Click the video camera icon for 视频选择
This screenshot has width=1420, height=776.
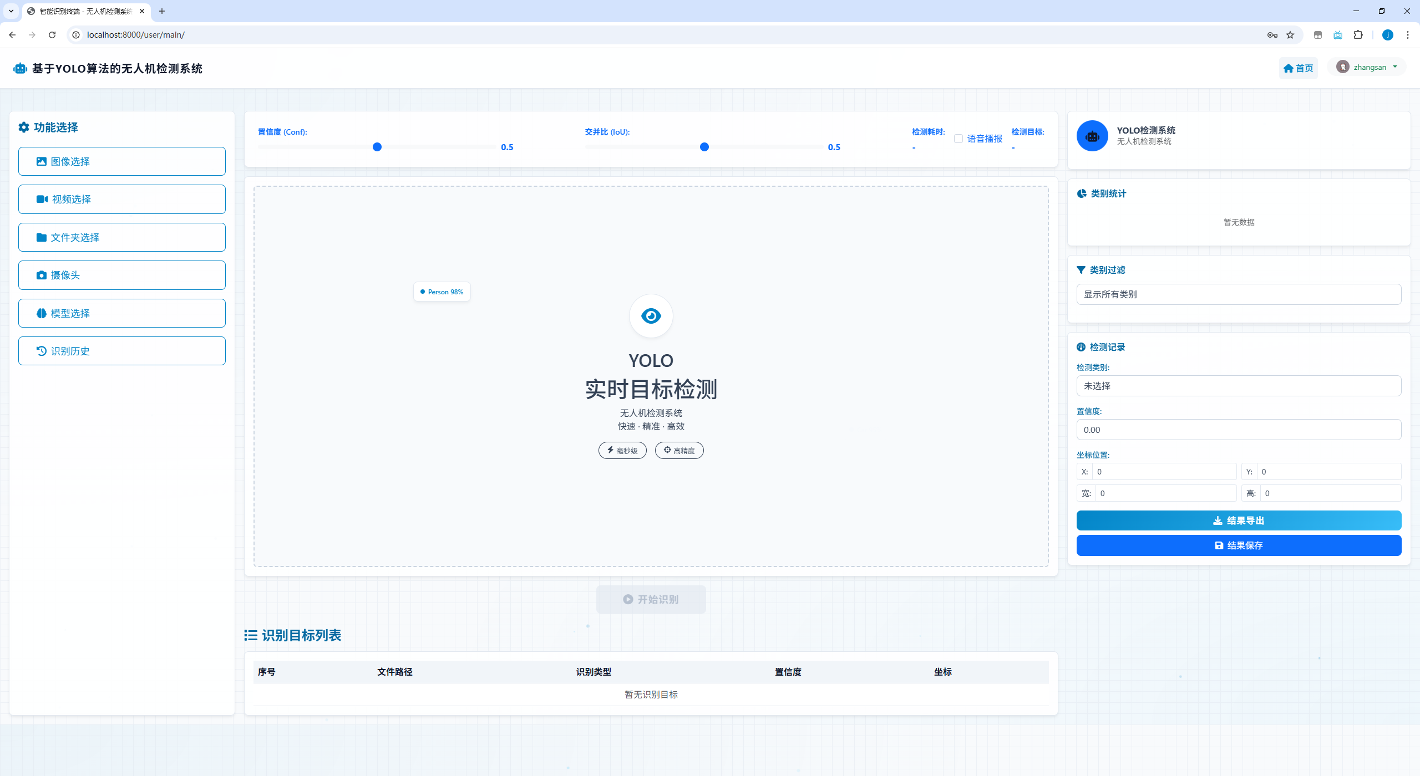42,199
